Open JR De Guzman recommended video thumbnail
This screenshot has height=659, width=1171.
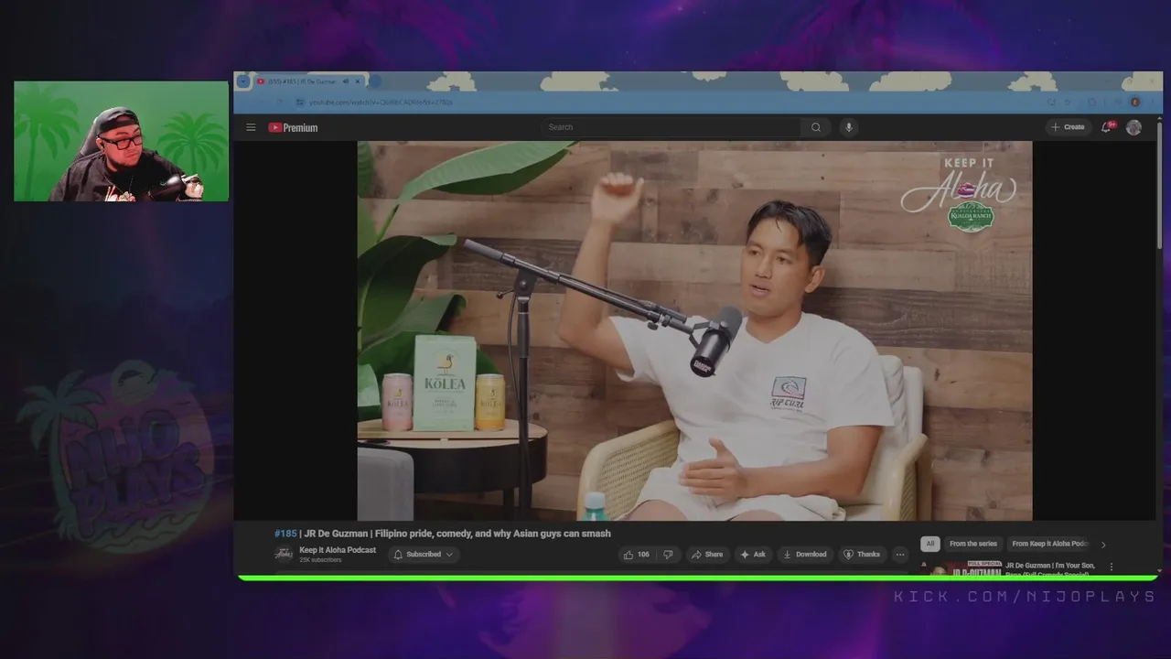[x=962, y=567]
